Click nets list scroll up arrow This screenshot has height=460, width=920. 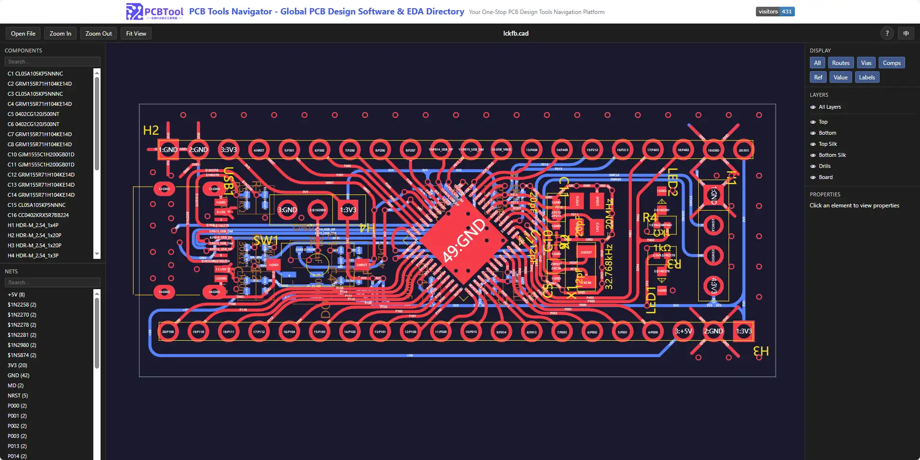(x=97, y=294)
